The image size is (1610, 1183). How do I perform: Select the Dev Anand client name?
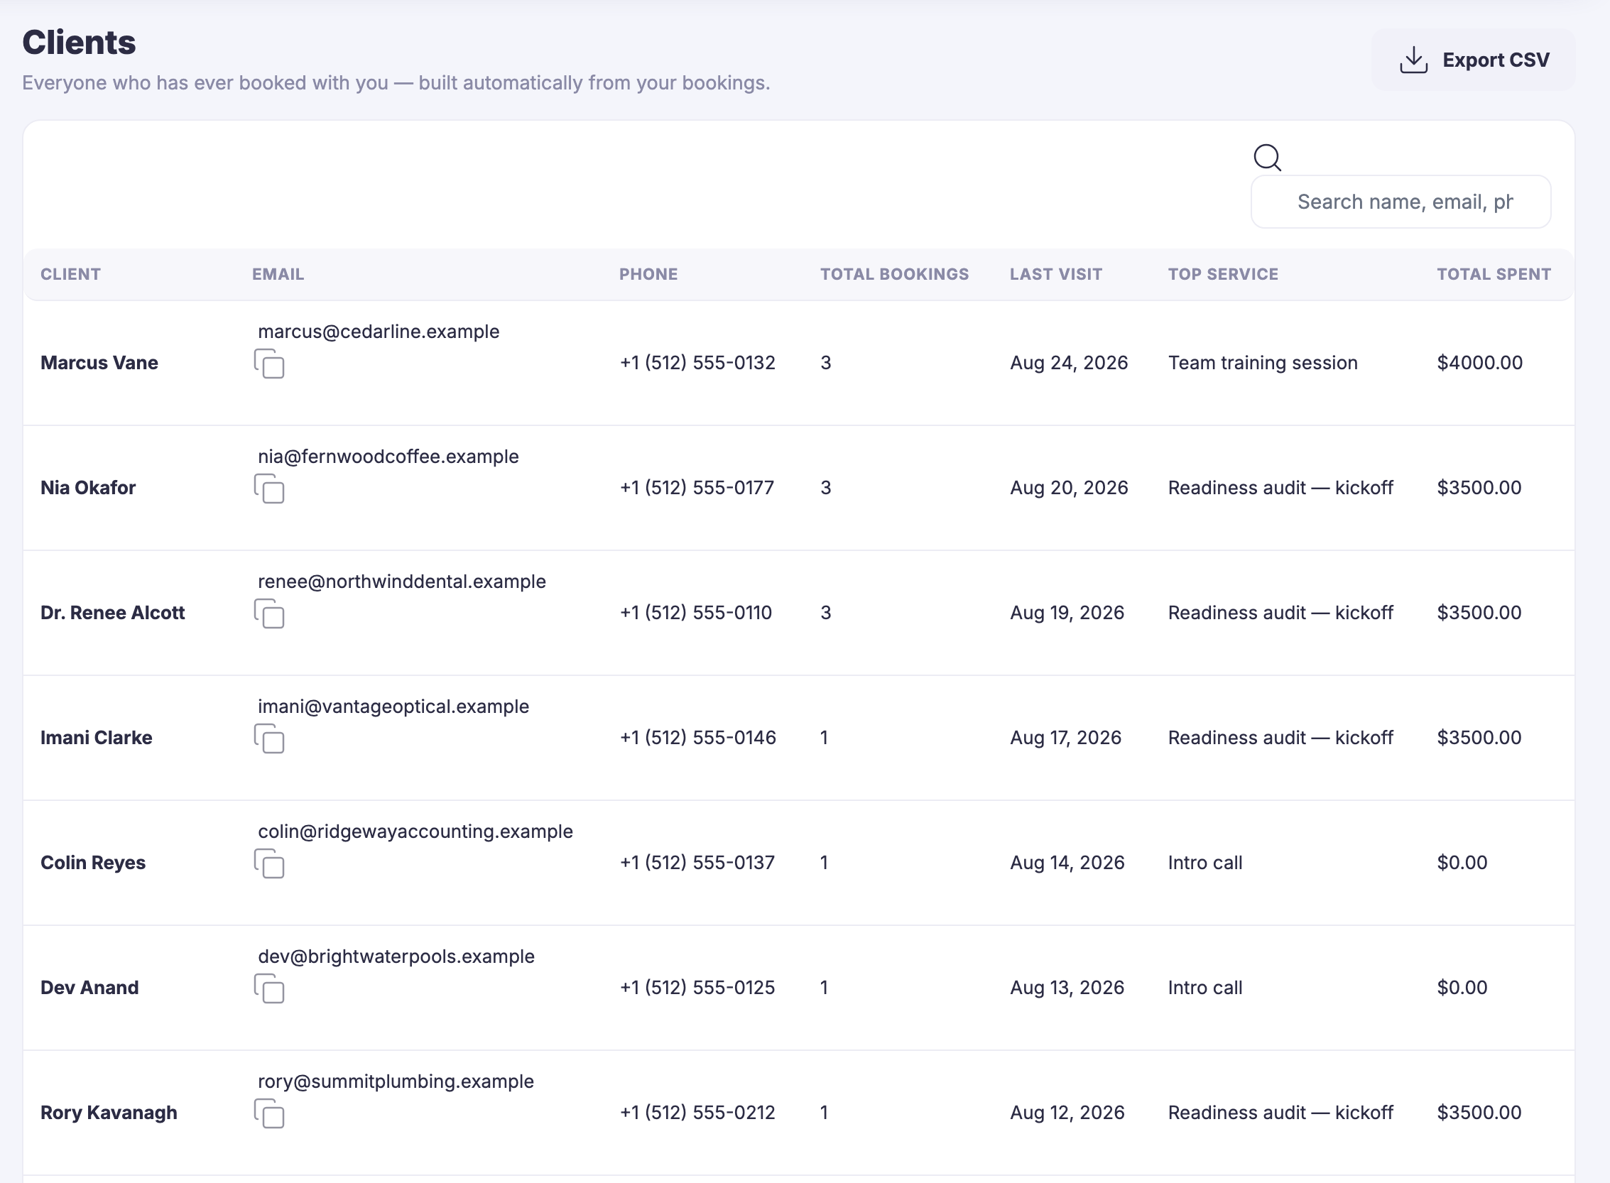pos(89,988)
